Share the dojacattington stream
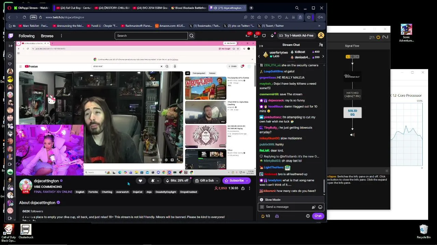 tap(243, 188)
